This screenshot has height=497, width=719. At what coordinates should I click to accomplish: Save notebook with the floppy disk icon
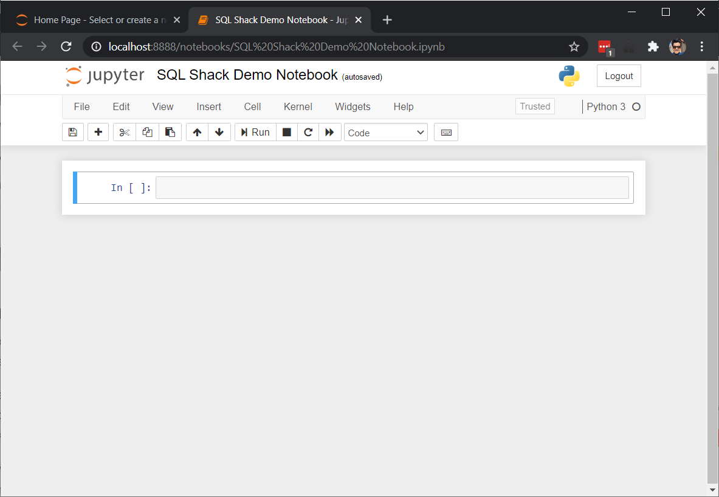point(73,132)
